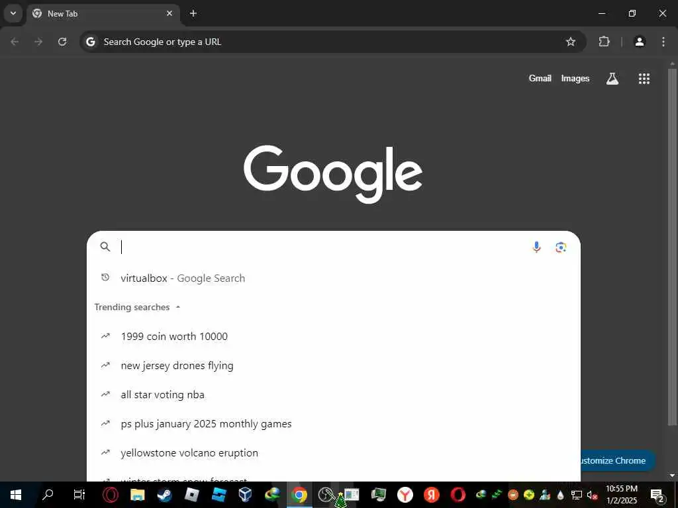Open the Extensions puzzle icon
The image size is (678, 508).
[604, 42]
